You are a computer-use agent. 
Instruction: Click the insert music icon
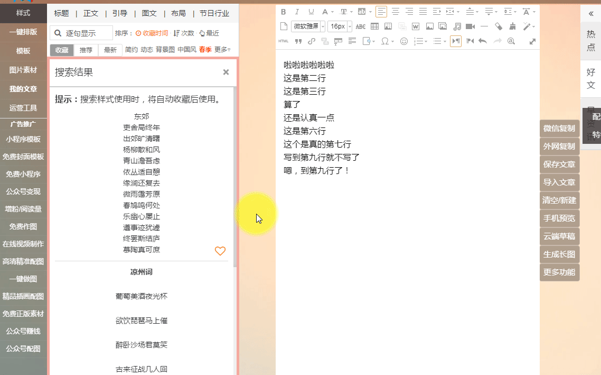(457, 26)
